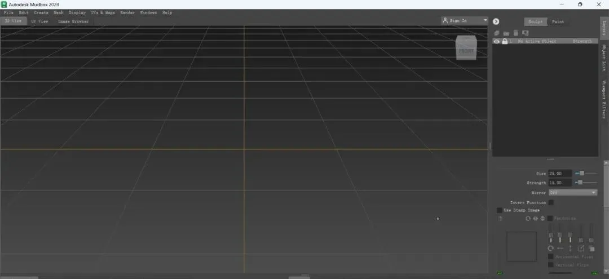Click the third vertical randomize slider
This screenshot has height=279, width=609.
(570, 235)
